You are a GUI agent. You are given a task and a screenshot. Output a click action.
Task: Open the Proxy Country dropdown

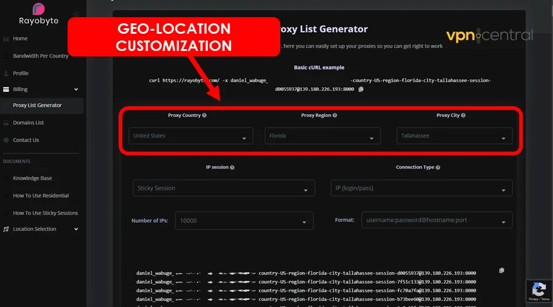(x=191, y=136)
